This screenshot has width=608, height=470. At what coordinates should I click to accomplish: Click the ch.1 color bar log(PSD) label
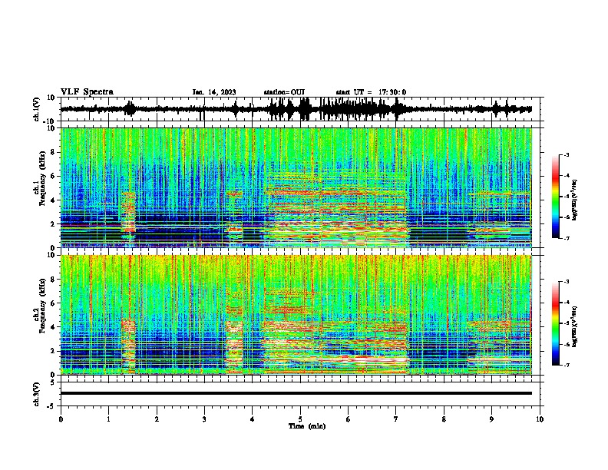574,200
